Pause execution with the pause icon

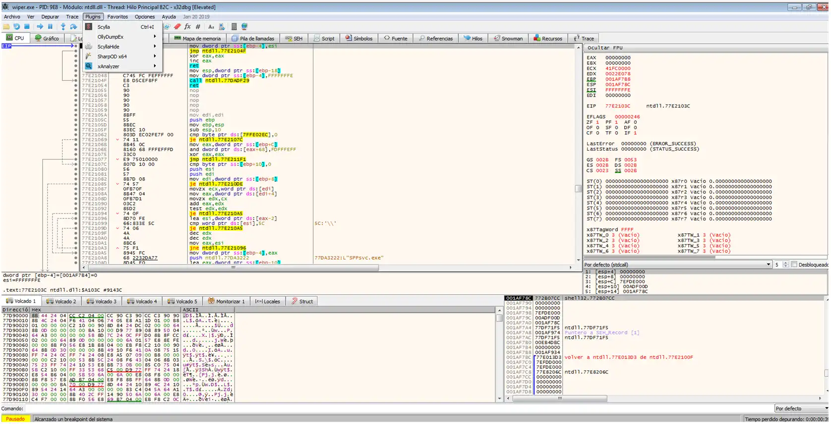50,27
